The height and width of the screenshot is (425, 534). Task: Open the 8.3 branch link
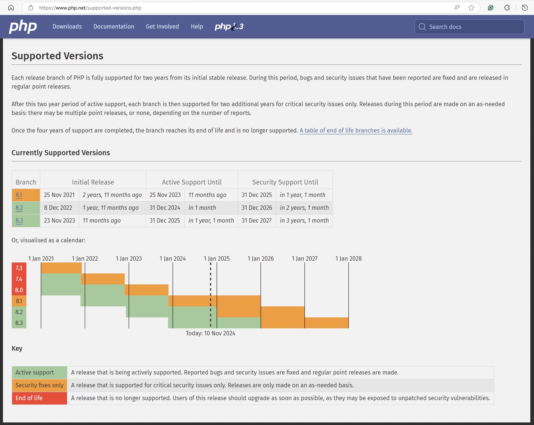click(19, 220)
